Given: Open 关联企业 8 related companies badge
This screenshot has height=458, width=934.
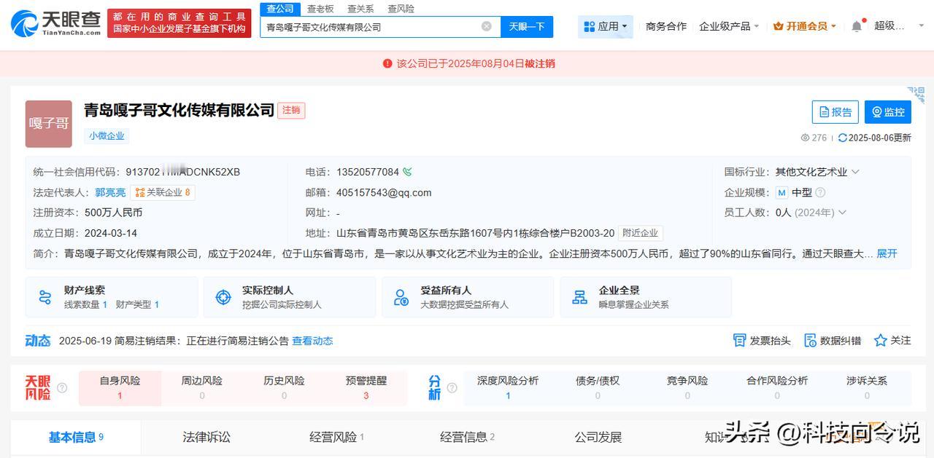Looking at the screenshot, I should coord(163,192).
